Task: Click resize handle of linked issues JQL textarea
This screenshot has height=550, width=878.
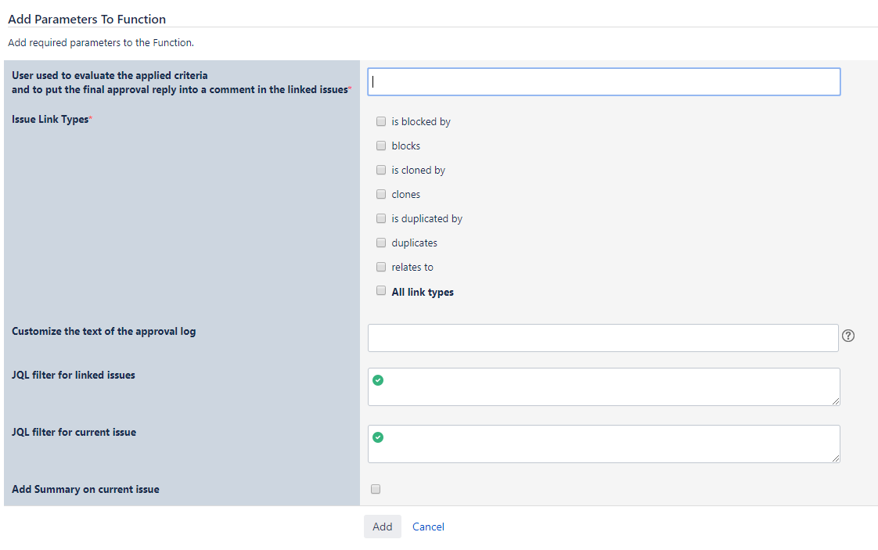Action: (835, 401)
